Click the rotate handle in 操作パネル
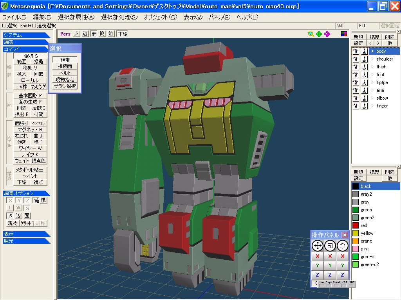The image size is (401, 300). click(x=342, y=246)
